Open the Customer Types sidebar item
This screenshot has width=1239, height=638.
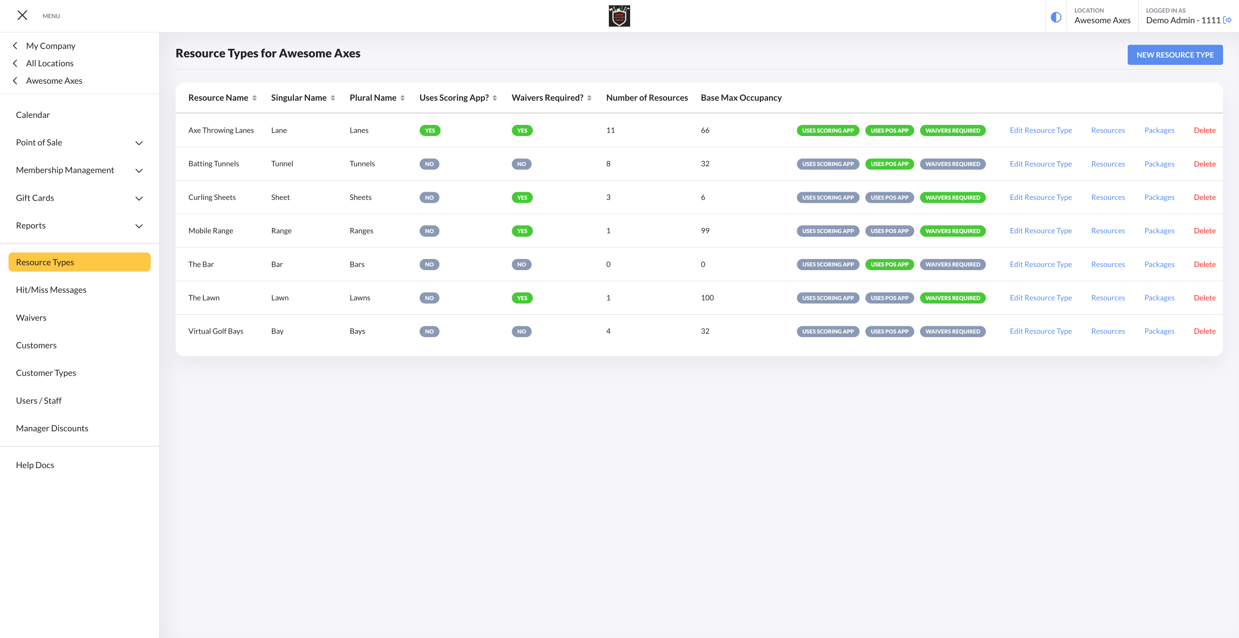tap(46, 373)
